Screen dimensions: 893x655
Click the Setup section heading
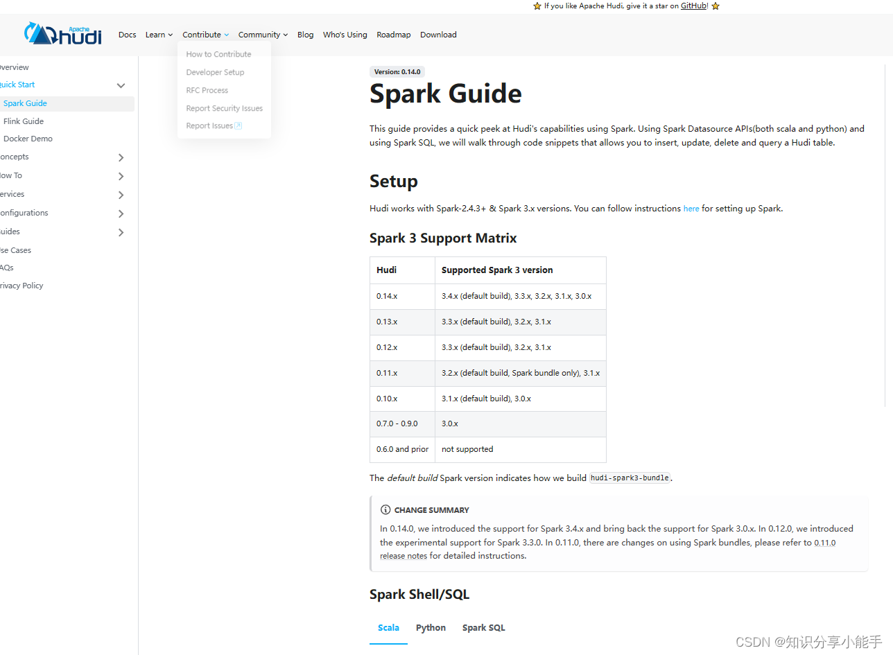(x=394, y=182)
